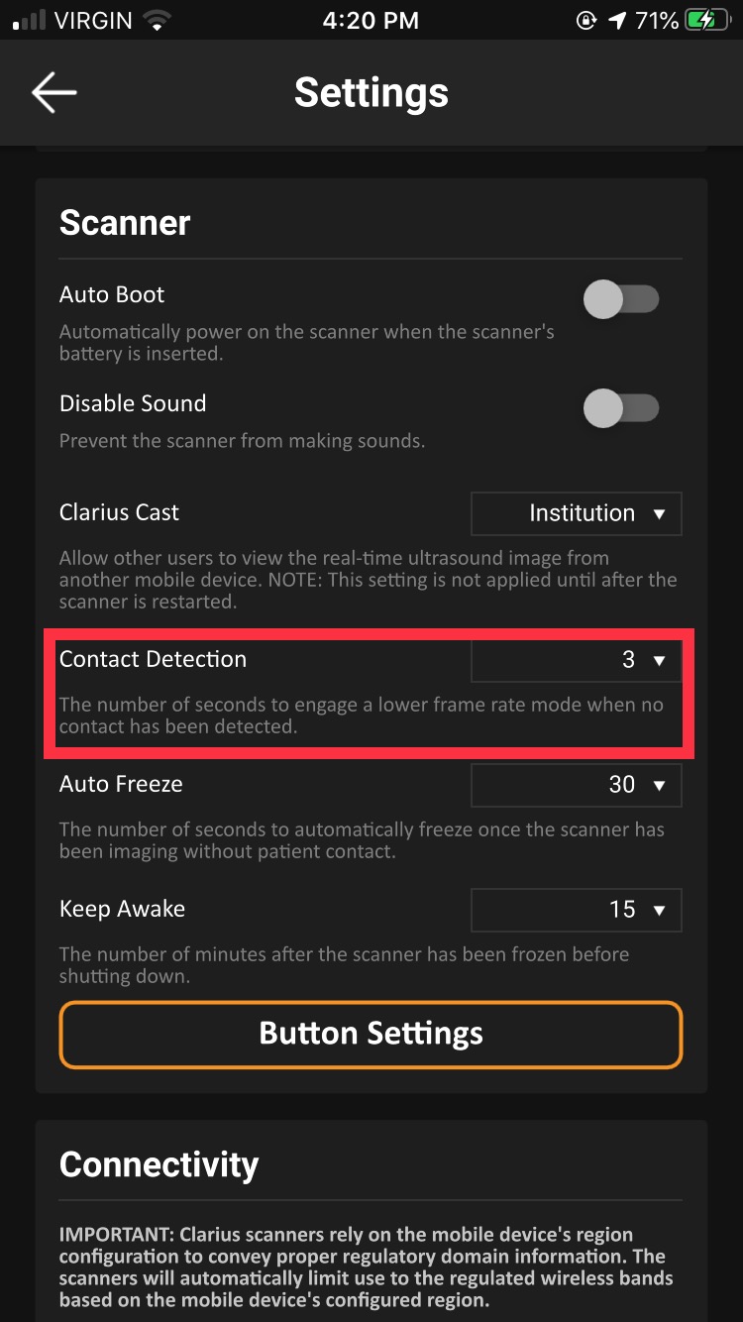The image size is (743, 1322).
Task: Tap the rotation lock status icon
Action: coord(586,20)
